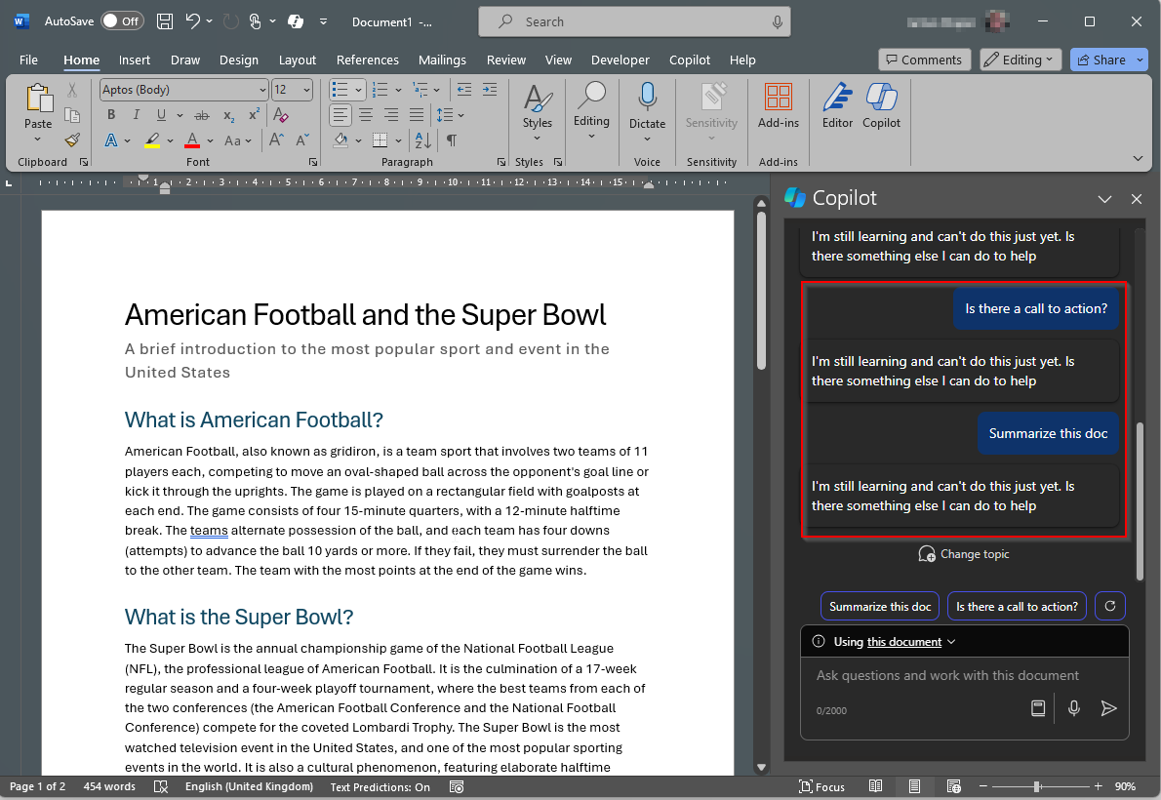The image size is (1161, 800).
Task: Toggle paragraph marks visibility
Action: (450, 140)
